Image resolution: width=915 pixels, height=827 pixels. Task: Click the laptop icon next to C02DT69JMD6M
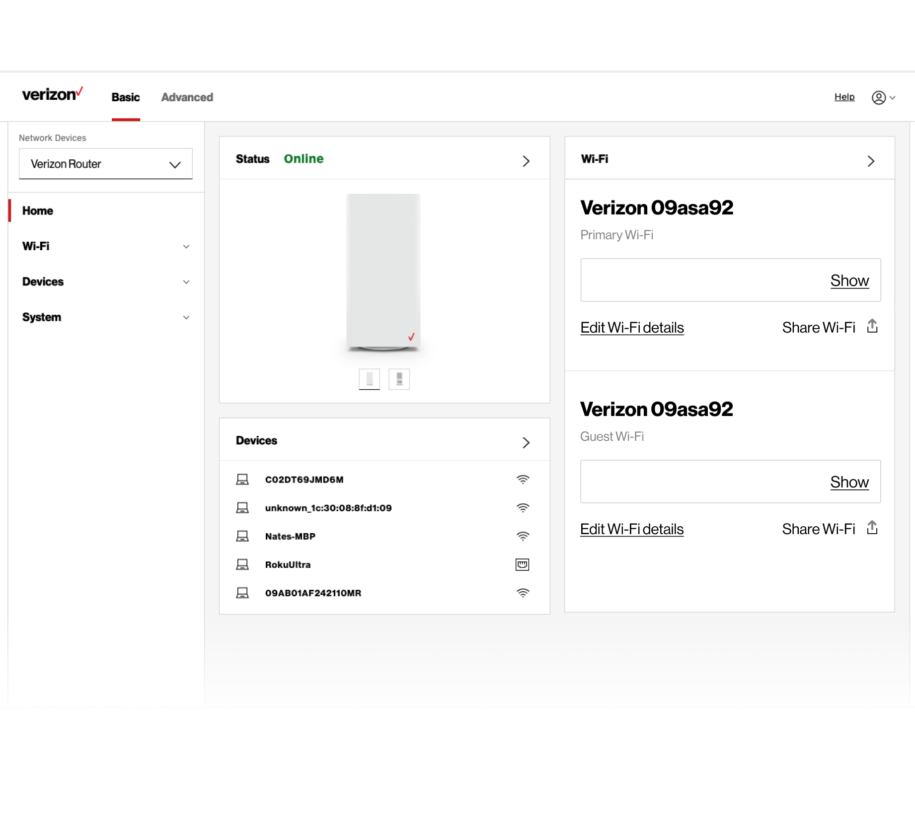click(x=242, y=480)
